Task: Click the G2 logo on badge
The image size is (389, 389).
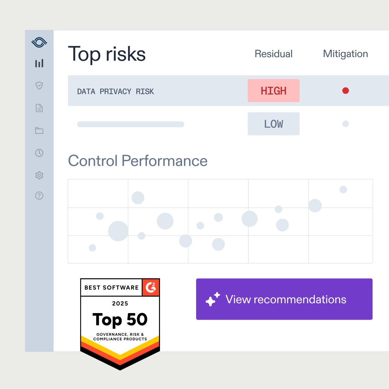Action: pyautogui.click(x=151, y=287)
